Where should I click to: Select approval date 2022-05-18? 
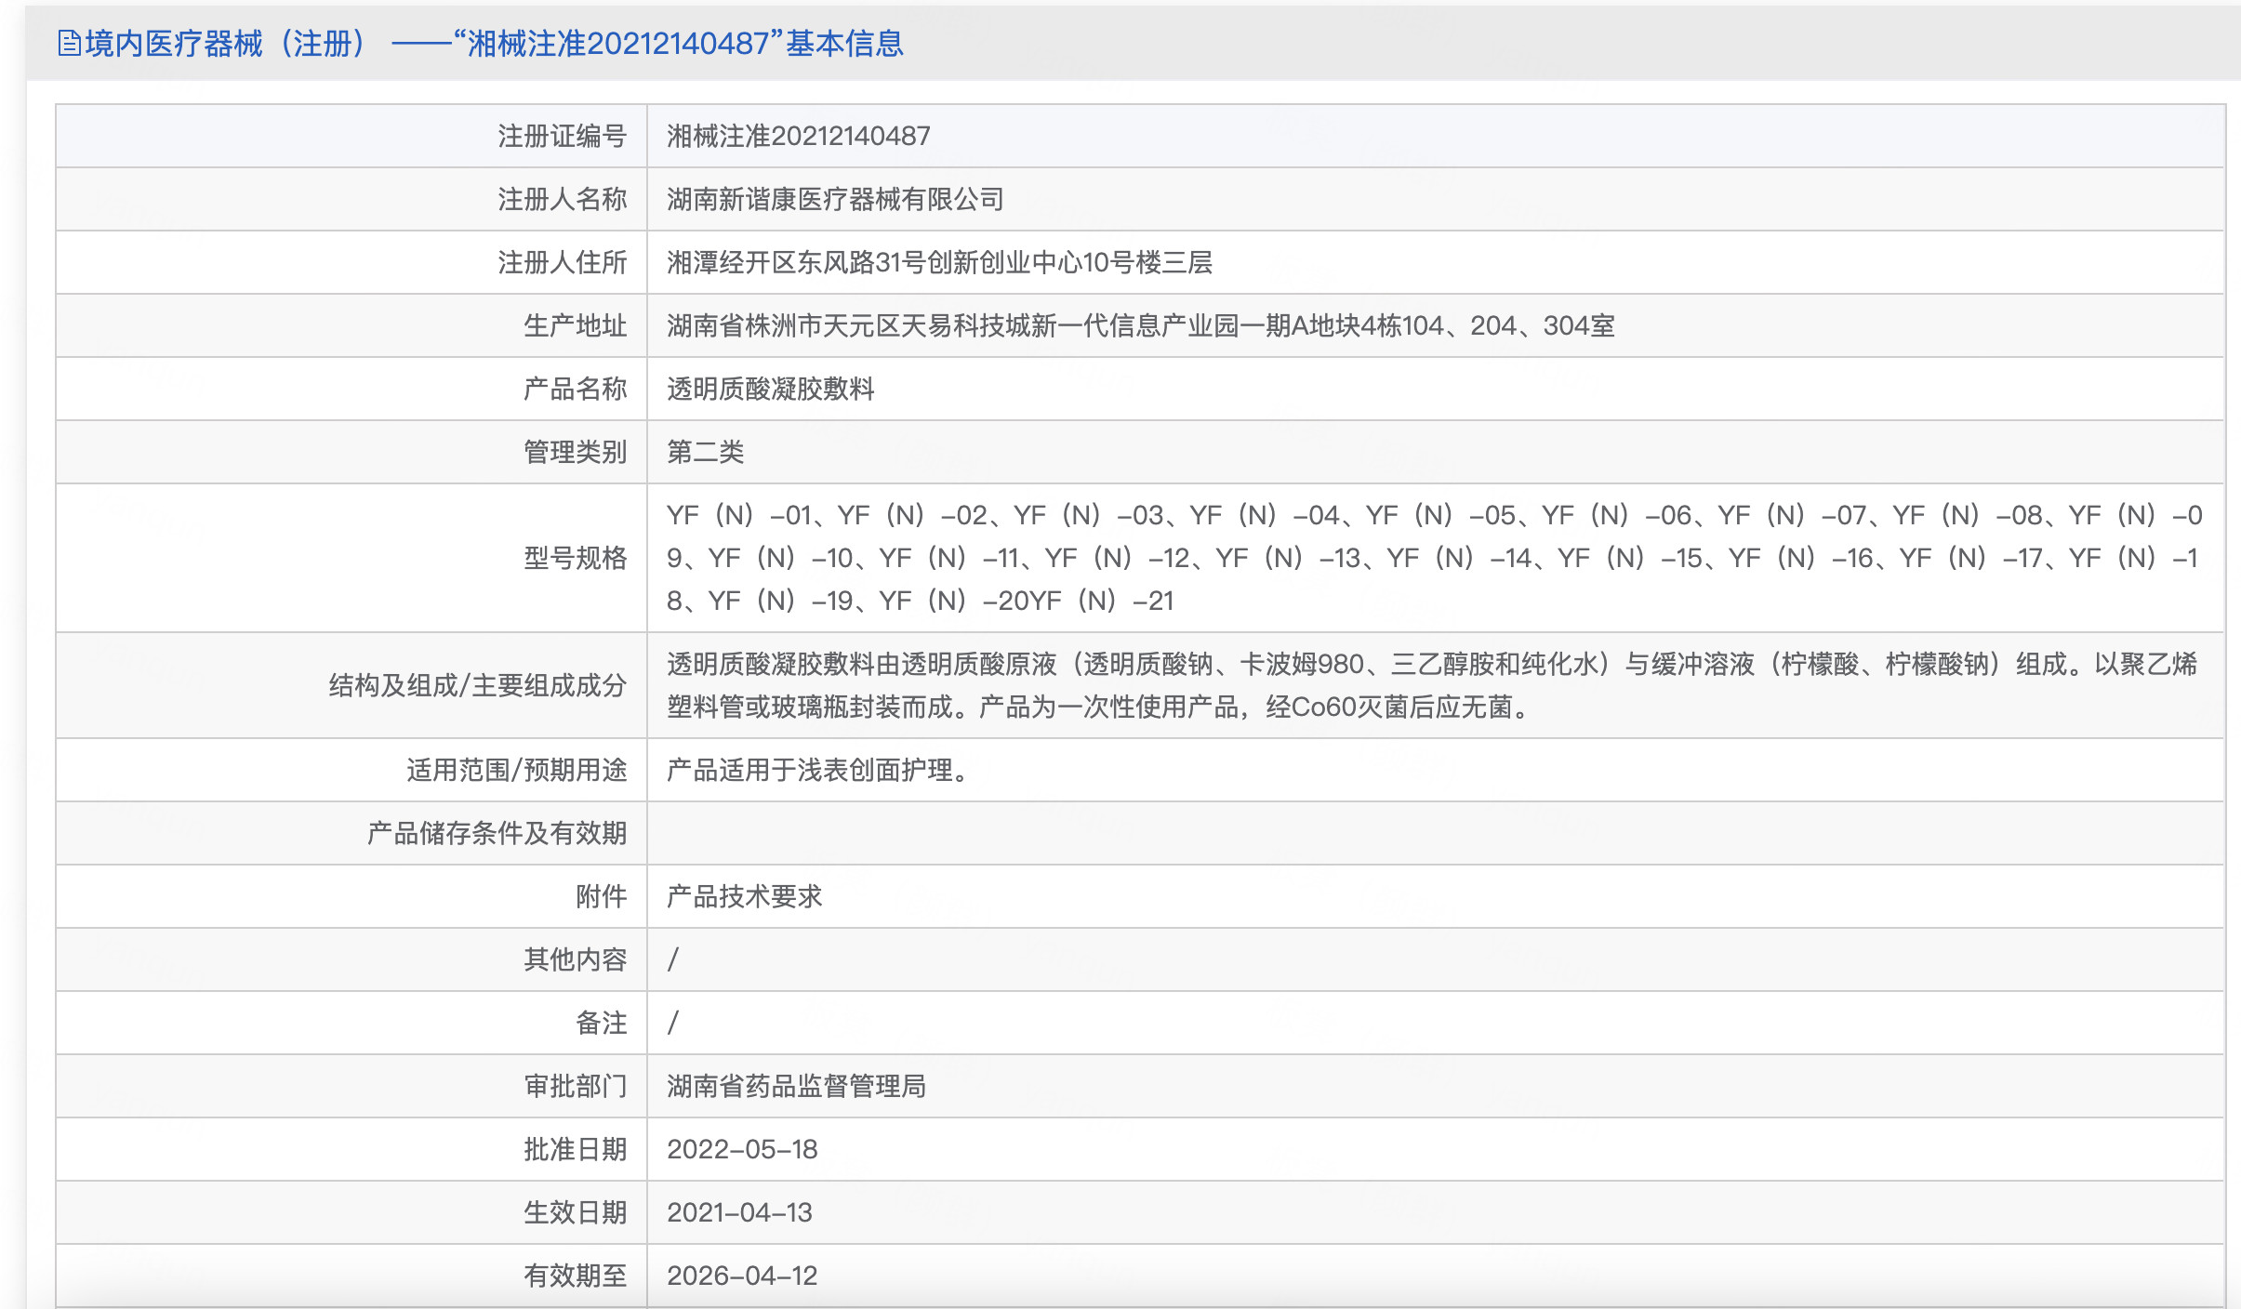point(742,1149)
